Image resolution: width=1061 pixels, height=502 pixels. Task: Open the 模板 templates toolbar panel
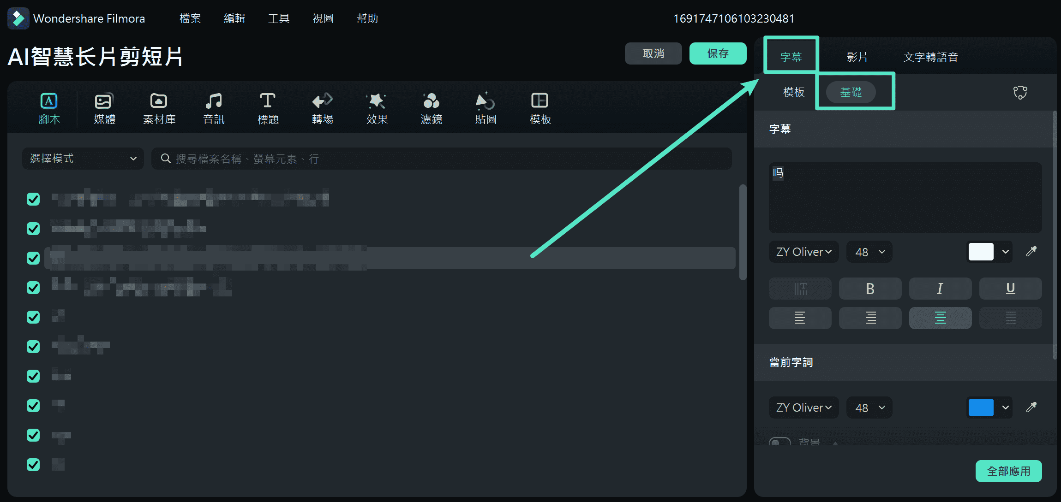point(540,109)
